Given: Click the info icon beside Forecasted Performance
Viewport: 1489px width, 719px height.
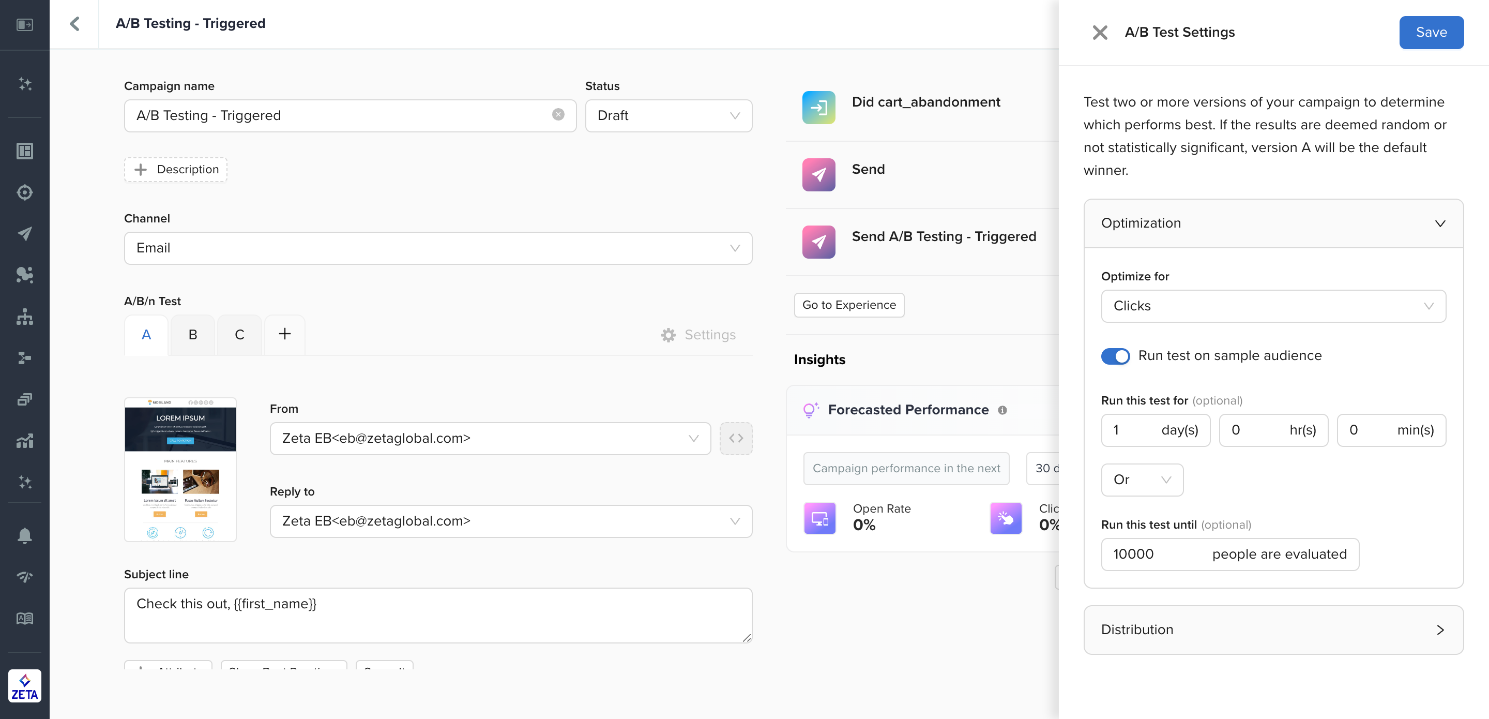Looking at the screenshot, I should 1002,410.
